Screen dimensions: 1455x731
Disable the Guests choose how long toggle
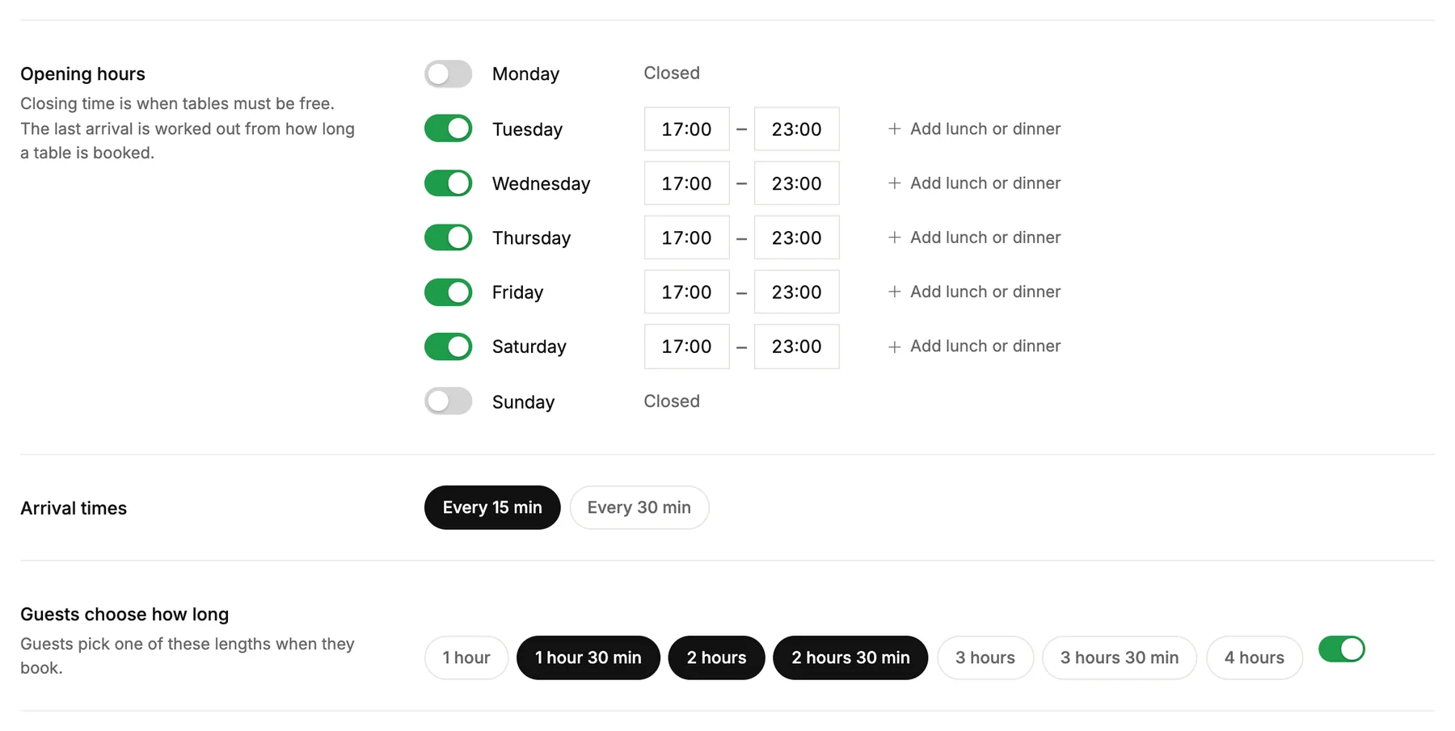(1341, 649)
